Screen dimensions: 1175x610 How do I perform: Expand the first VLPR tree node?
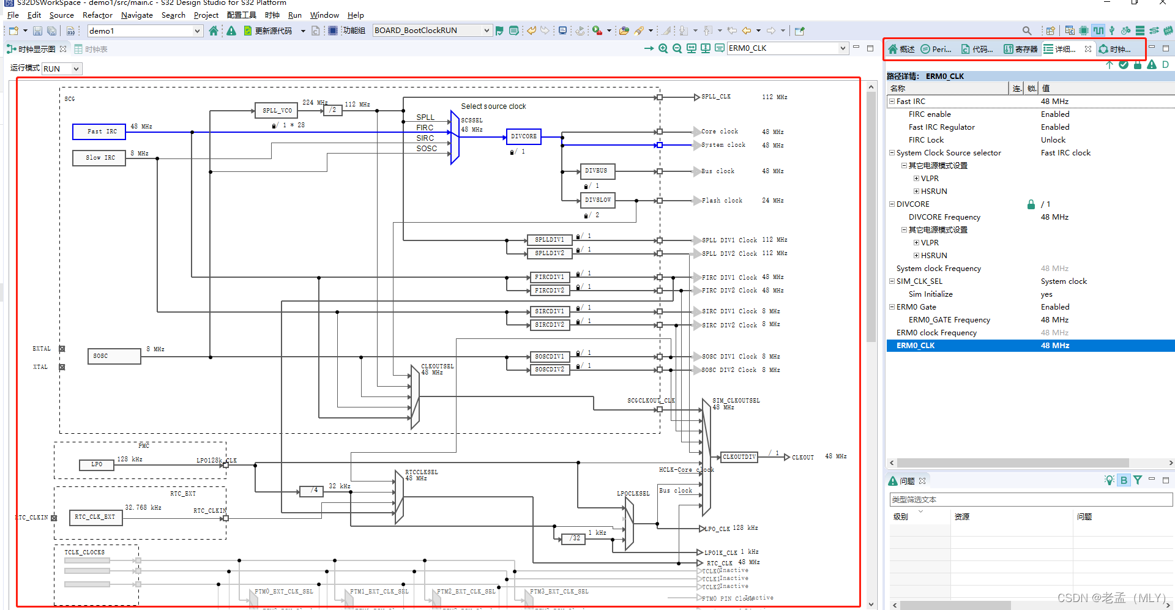pyautogui.click(x=916, y=179)
